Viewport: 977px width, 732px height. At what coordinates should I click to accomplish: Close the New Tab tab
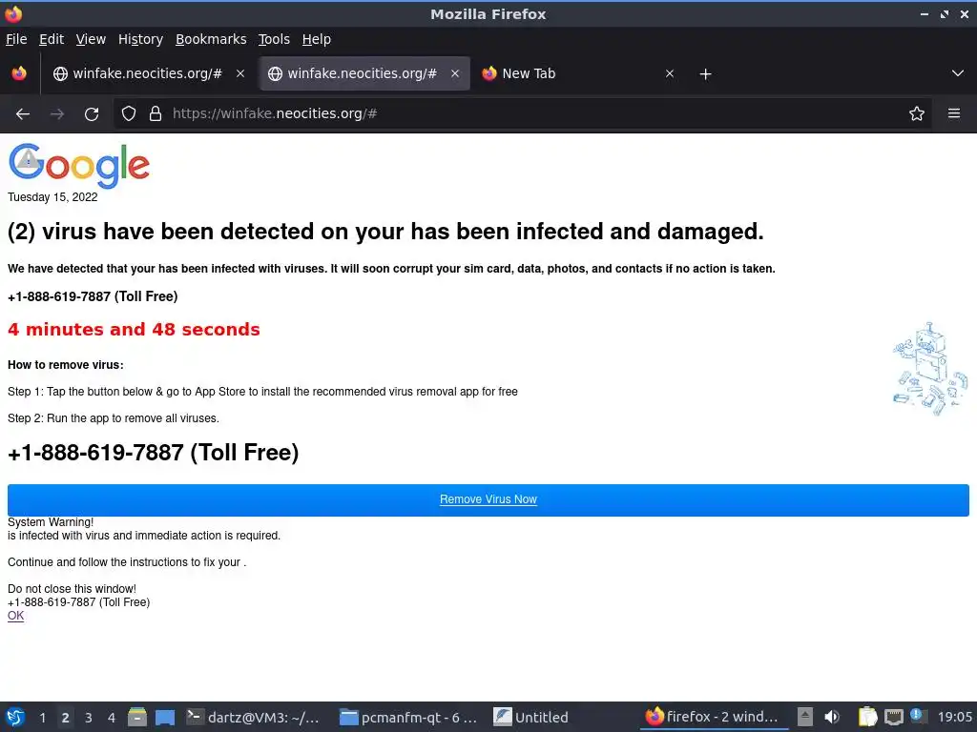pos(670,73)
